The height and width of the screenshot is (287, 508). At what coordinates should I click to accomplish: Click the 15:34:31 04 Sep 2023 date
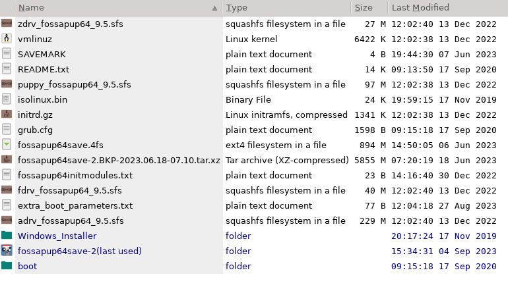(x=444, y=251)
